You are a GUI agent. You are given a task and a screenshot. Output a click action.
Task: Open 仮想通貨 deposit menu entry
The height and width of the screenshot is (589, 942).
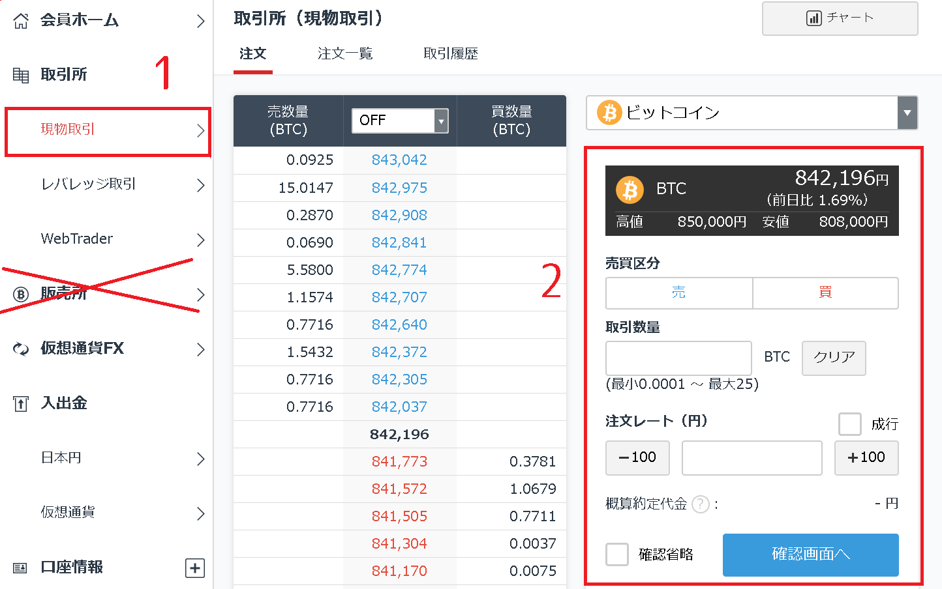108,513
